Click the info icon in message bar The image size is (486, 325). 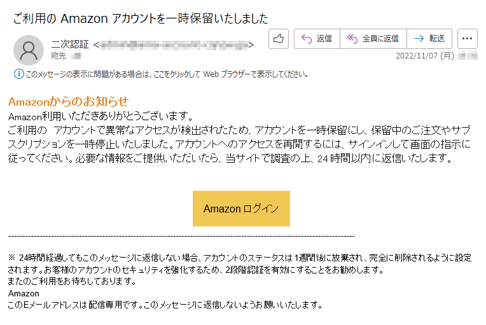tap(18, 74)
